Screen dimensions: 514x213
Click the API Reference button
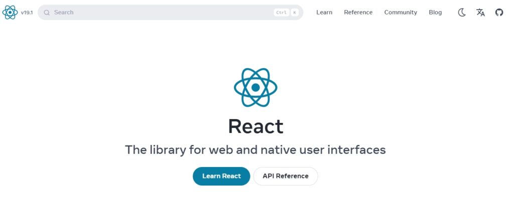click(x=286, y=176)
